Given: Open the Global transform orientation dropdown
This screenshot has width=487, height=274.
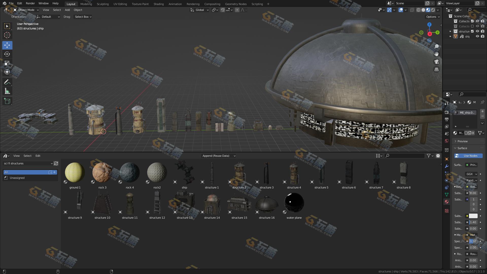Looking at the screenshot, I should click(x=200, y=10).
